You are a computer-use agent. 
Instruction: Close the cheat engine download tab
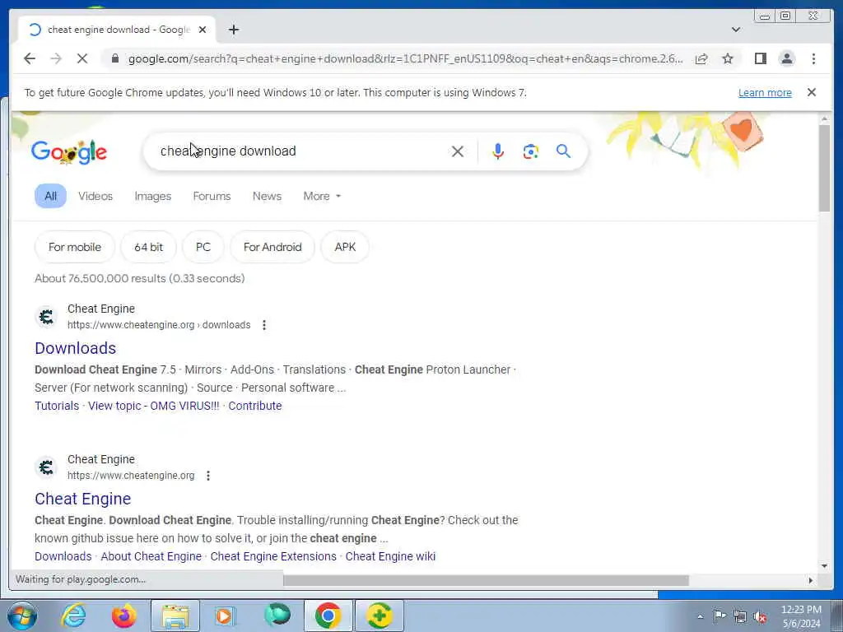coord(203,30)
